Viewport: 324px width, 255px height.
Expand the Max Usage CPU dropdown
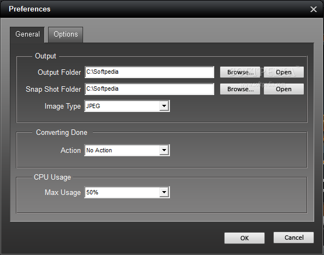[164, 192]
